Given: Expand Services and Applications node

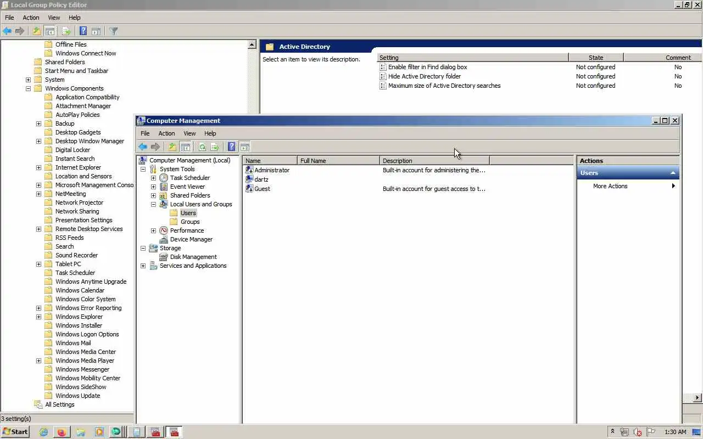Looking at the screenshot, I should 143,266.
